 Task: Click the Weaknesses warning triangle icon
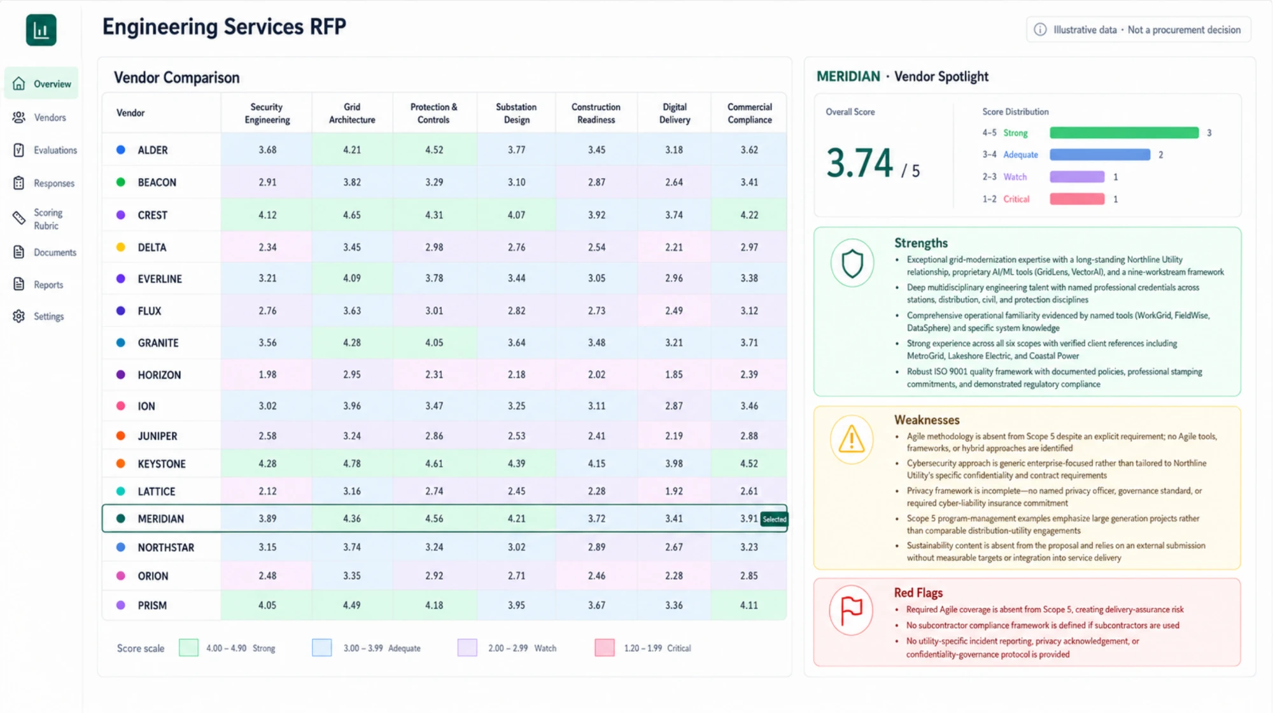point(852,439)
